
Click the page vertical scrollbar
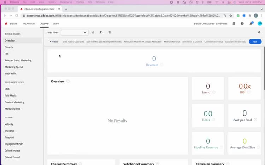tap(264, 68)
